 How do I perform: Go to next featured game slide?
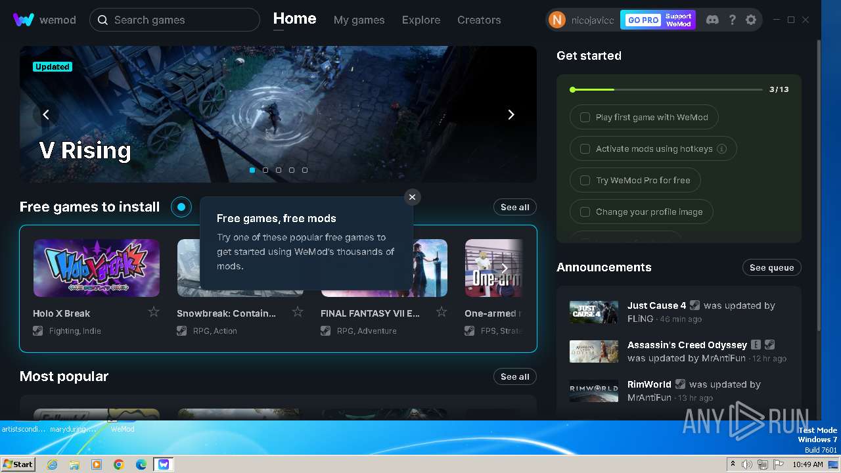(511, 114)
